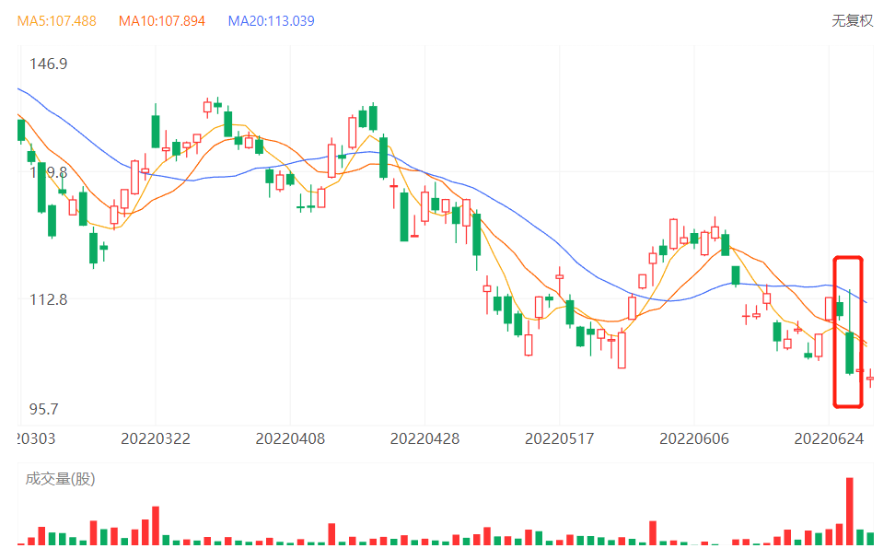Select the 20220606 date label
Viewport: 895px width, 560px height.
click(x=694, y=439)
